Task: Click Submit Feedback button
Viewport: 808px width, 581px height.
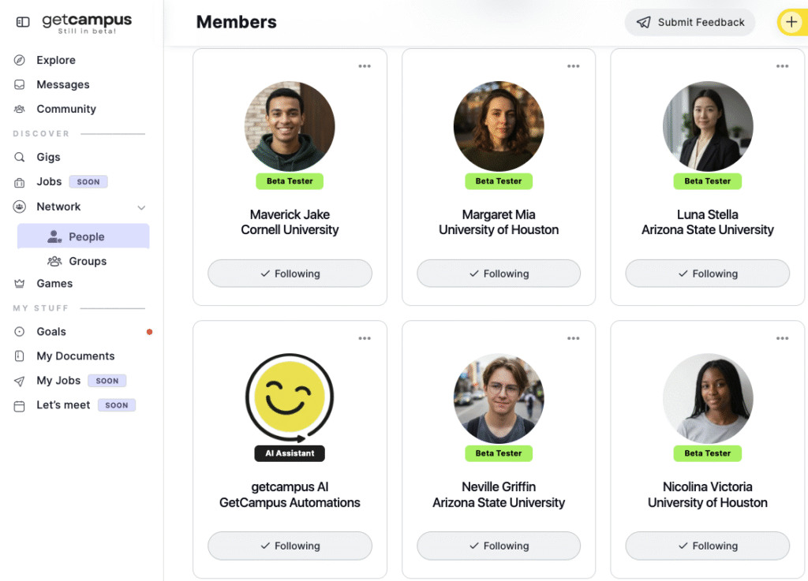Action: pos(690,22)
